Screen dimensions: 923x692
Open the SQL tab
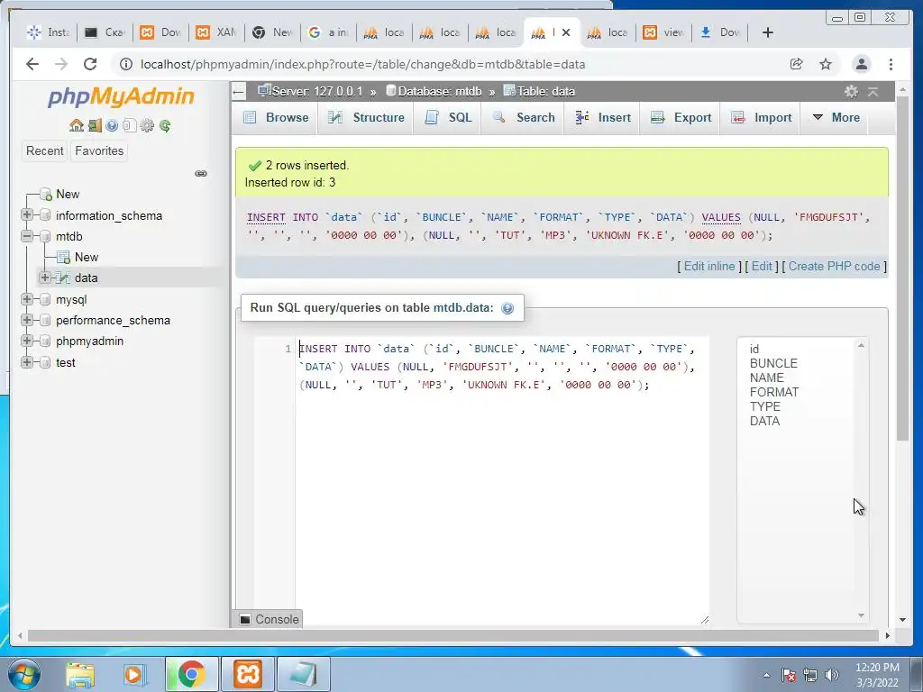tap(447, 117)
